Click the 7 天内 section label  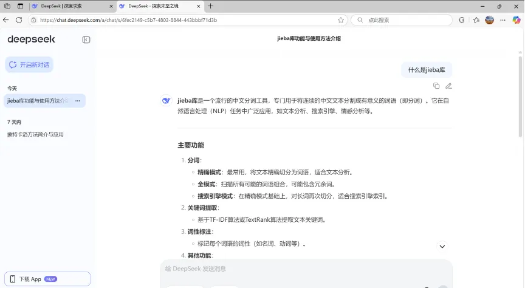[14, 122]
